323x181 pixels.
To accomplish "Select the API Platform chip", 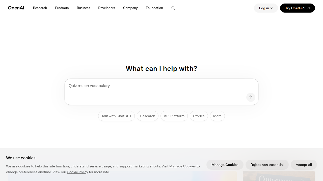I will tap(174, 116).
